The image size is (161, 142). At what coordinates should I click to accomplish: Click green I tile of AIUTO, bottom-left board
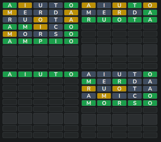pos(25,74)
